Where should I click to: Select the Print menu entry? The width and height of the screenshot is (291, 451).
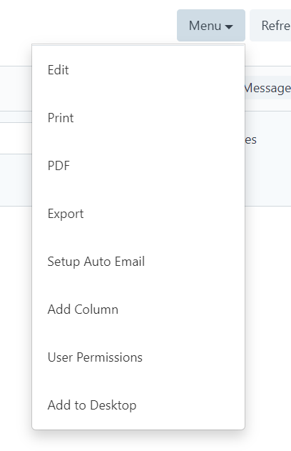coord(138,118)
